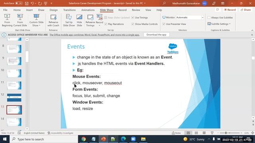Select slide 14 thumbnail
The height and width of the screenshot is (143, 255).
pyautogui.click(x=14, y=122)
